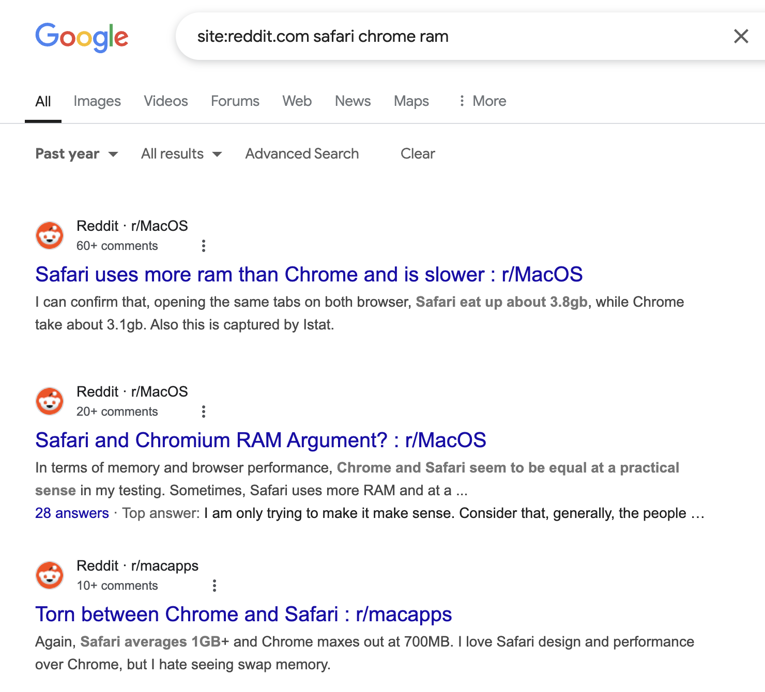Switch to the Images tab
The width and height of the screenshot is (765, 692).
(97, 101)
